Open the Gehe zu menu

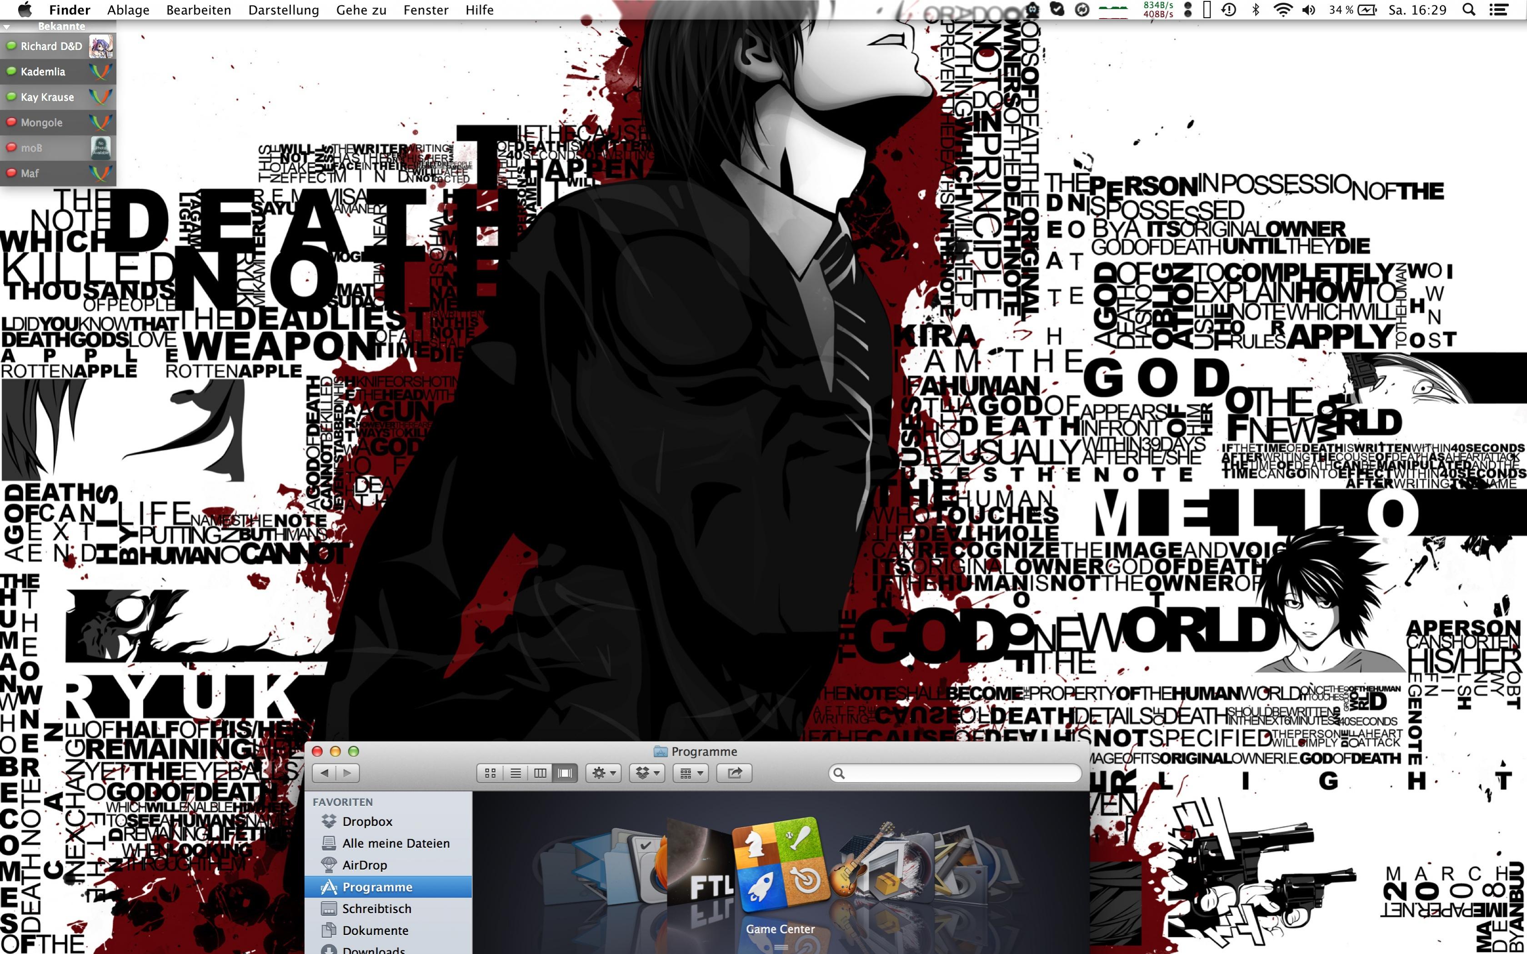(x=361, y=10)
